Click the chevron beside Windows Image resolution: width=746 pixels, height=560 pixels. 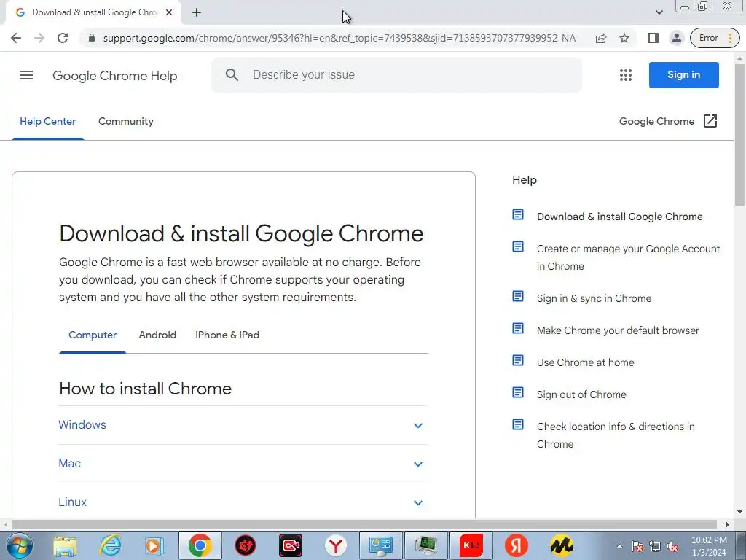click(x=417, y=426)
